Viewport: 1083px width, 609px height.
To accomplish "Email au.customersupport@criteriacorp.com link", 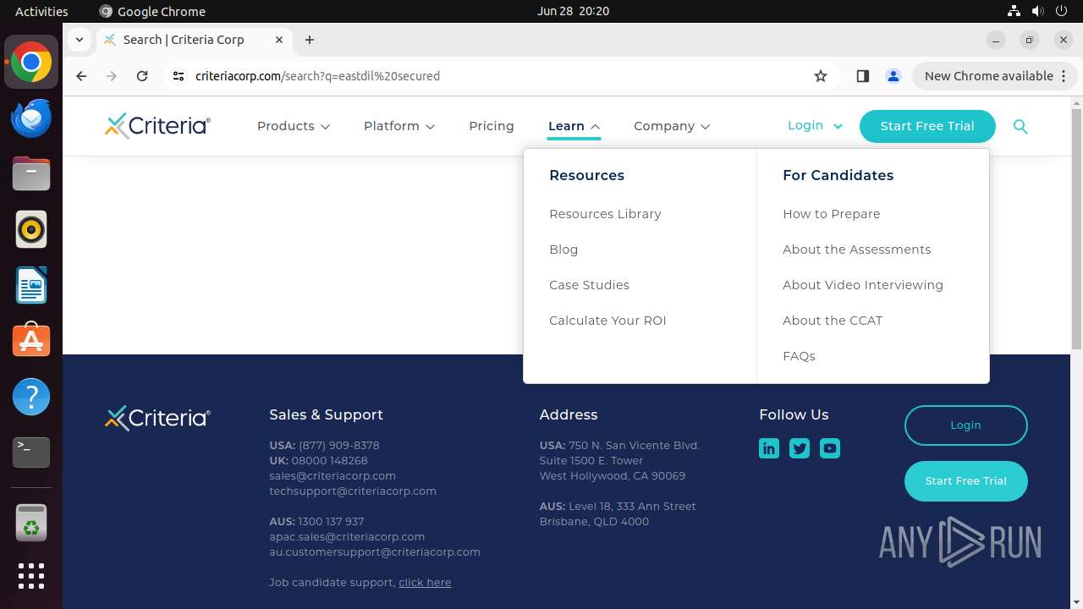I will (375, 551).
